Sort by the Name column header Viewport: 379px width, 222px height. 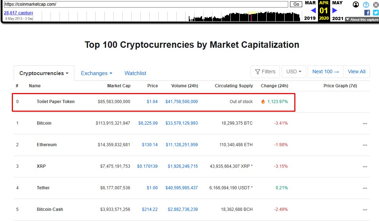pyautogui.click(x=35, y=85)
